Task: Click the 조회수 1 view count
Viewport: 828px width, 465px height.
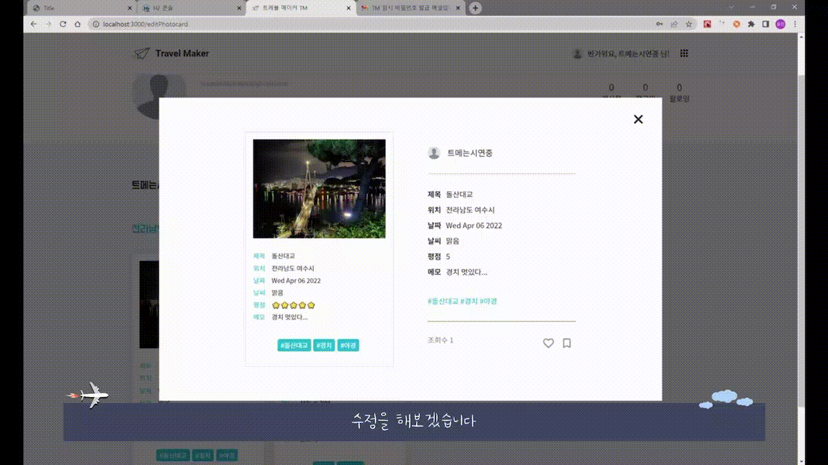Action: (441, 340)
